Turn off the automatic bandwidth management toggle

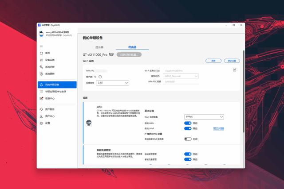(188, 154)
